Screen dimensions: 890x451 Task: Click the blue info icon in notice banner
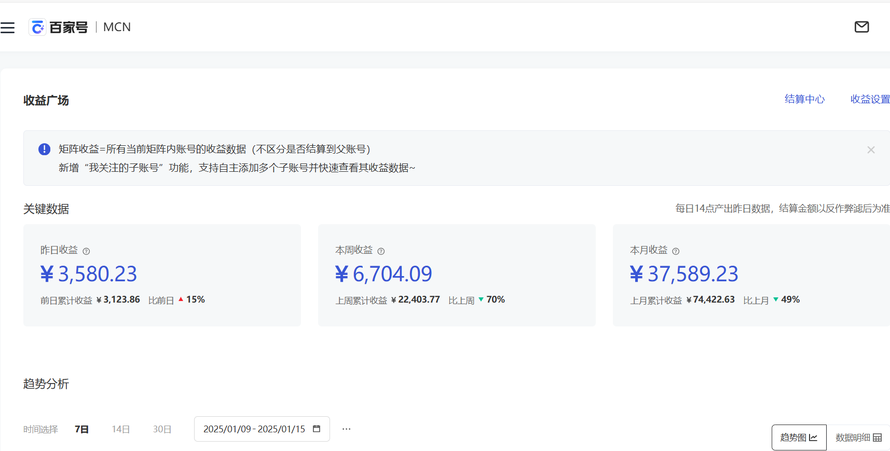pyautogui.click(x=45, y=149)
